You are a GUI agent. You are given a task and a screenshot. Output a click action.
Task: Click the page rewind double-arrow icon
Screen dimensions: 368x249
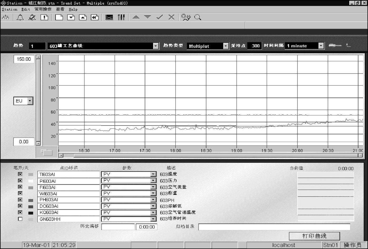[x=95, y=17]
